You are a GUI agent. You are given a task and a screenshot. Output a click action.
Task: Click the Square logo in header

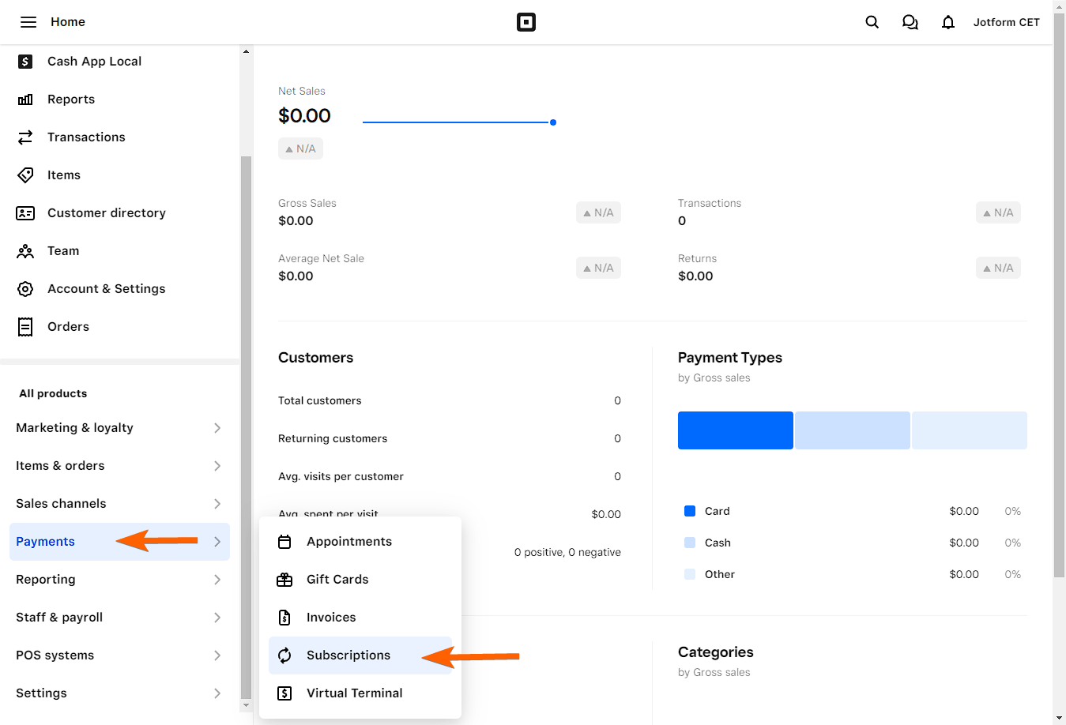coord(526,22)
